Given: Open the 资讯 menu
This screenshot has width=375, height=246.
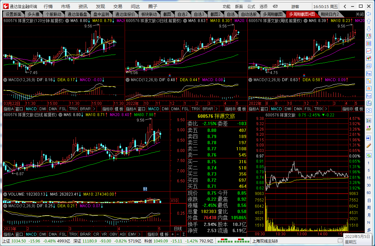Looking at the screenshot, I should 83,6.
